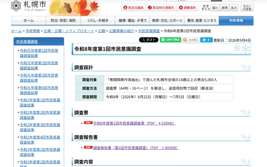Image resolution: width=267 pixels, height=167 pixels.
Task: Open the 防災・防犯・消防 tab
Action: point(63,20)
